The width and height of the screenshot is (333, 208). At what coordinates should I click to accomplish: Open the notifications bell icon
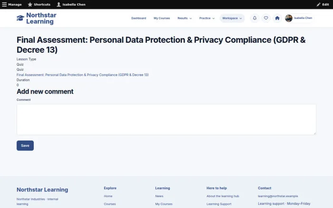(x=255, y=18)
